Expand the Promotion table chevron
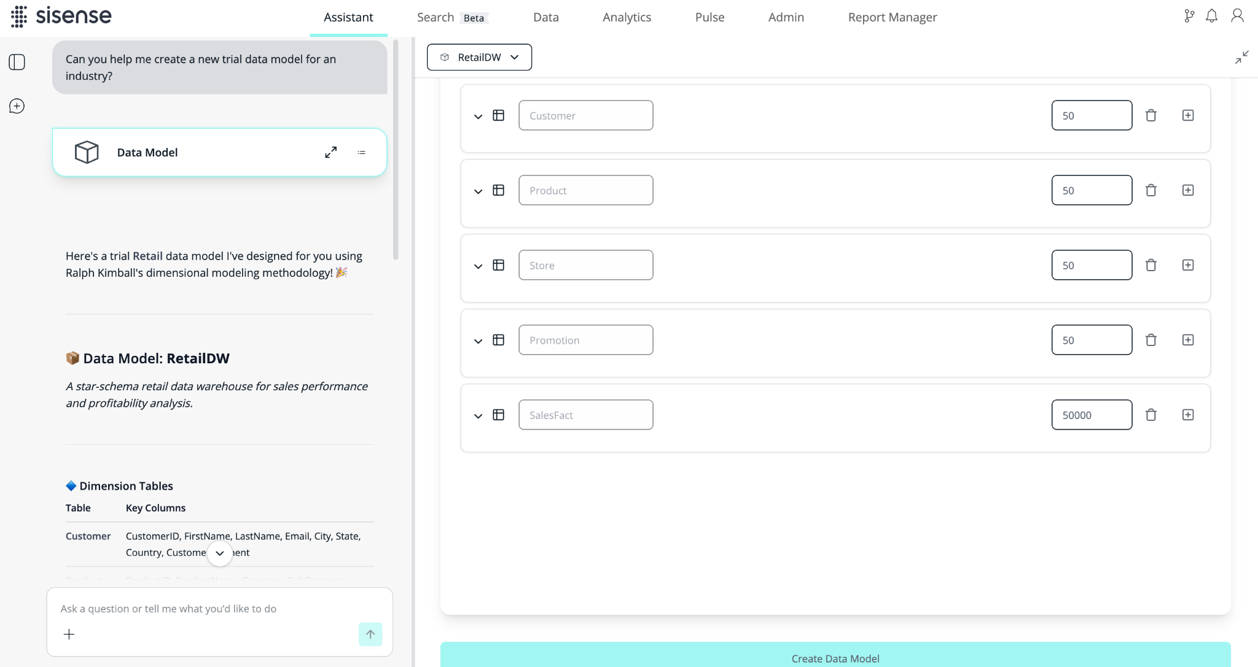Viewport: 1258px width, 667px height. coord(478,341)
